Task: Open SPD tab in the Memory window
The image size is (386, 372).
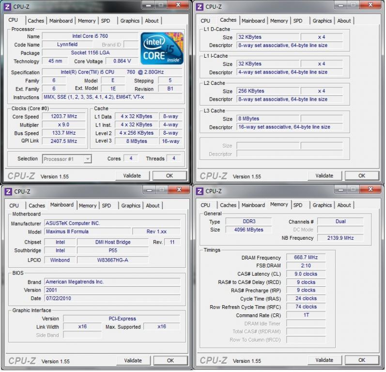Action: point(298,205)
